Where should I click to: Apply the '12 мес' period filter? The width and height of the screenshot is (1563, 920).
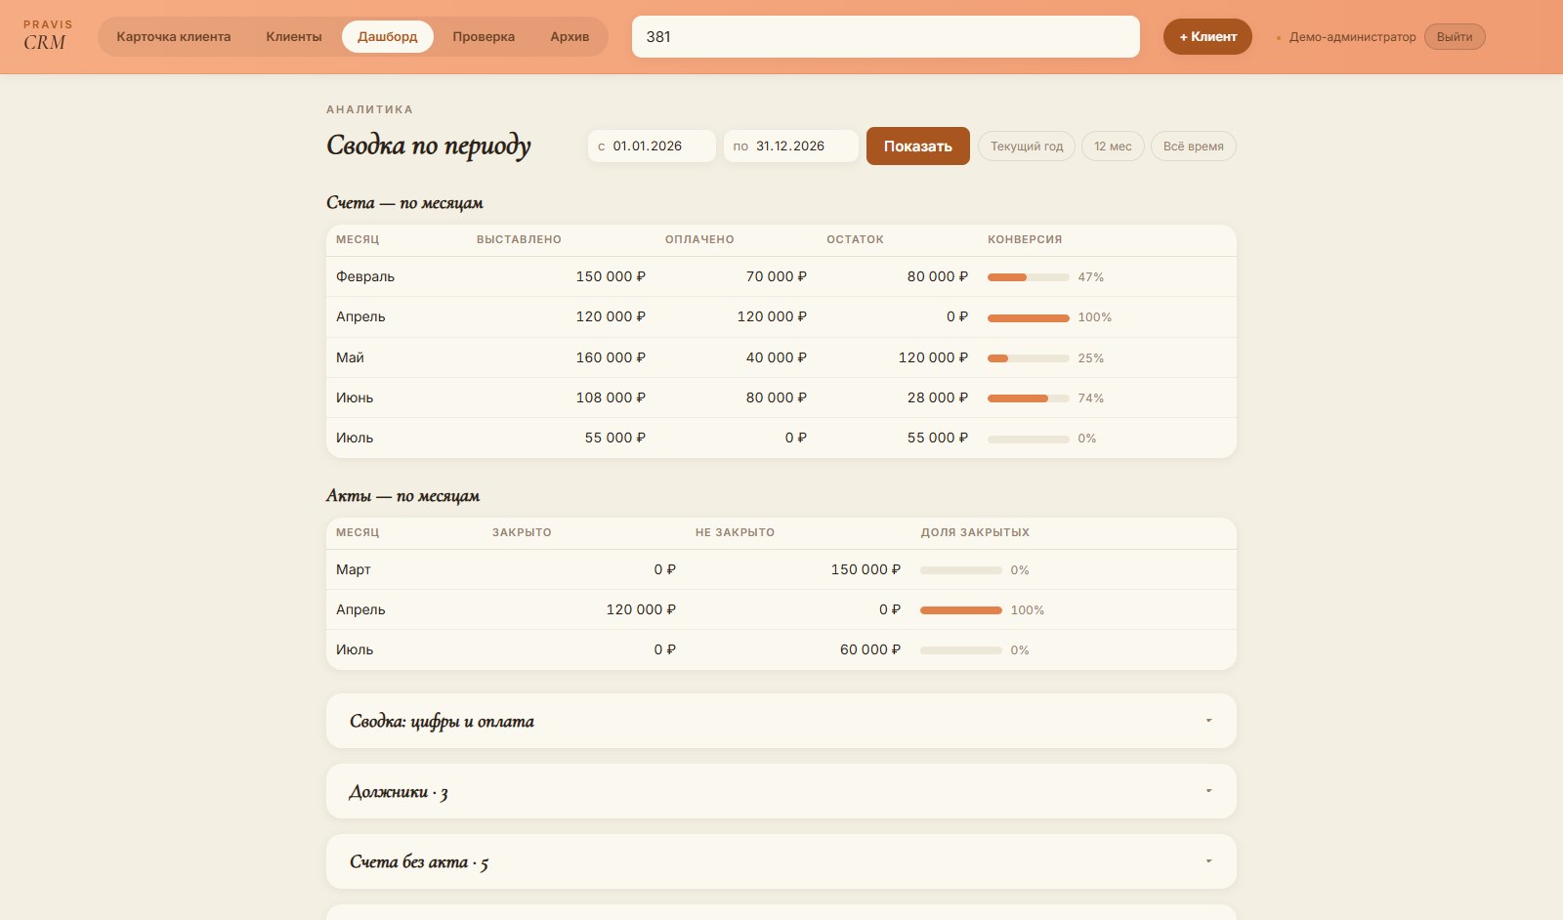point(1113,146)
